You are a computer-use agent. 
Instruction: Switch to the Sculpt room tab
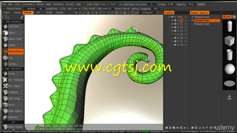point(49,12)
